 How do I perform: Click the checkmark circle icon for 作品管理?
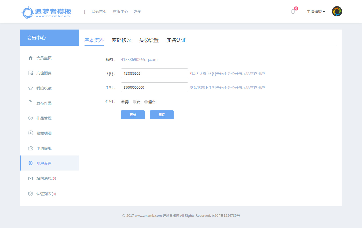coord(31,118)
